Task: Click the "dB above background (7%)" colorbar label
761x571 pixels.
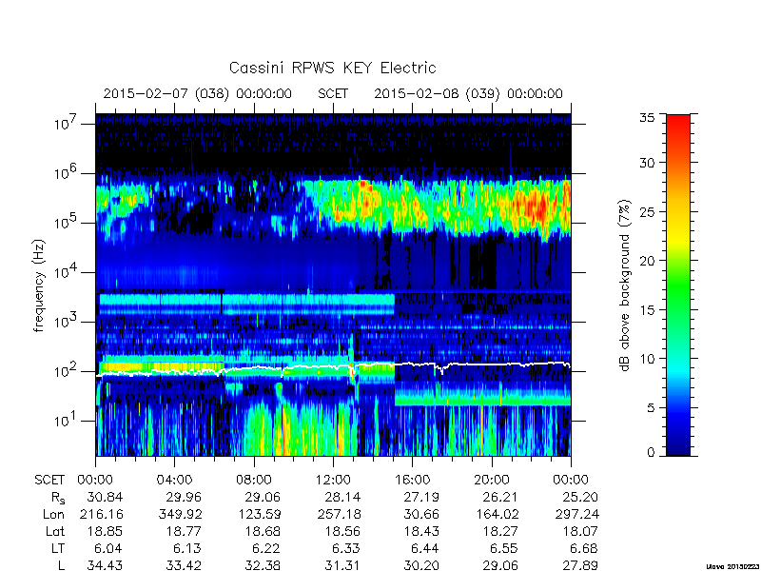Action: [x=625, y=285]
